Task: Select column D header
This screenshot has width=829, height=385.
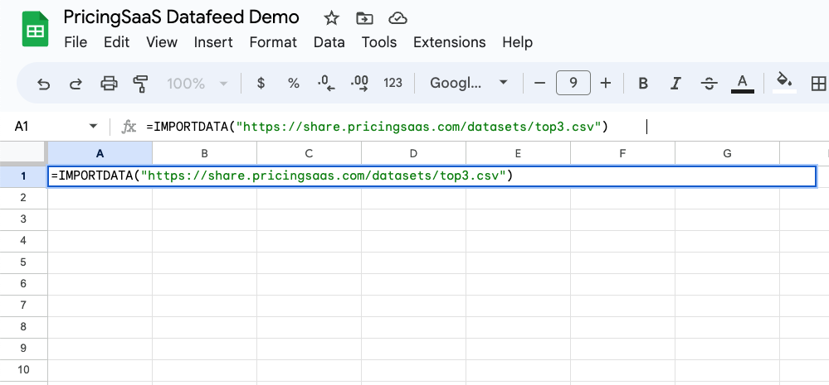Action: click(413, 153)
